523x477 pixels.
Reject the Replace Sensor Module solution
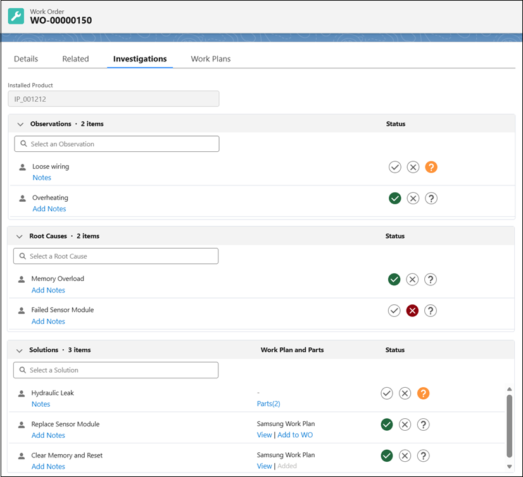pyautogui.click(x=405, y=424)
